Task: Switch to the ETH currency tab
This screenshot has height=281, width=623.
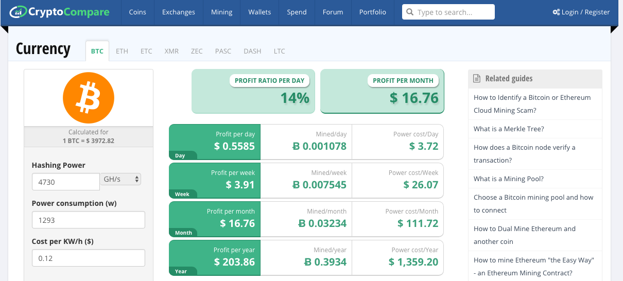Action: pyautogui.click(x=122, y=51)
